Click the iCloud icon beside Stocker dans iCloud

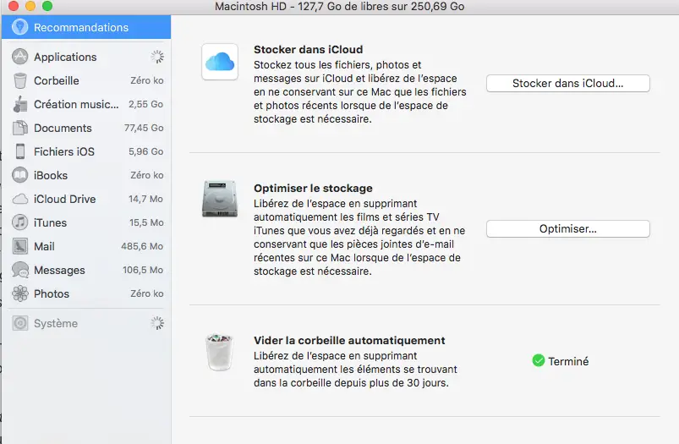220,62
